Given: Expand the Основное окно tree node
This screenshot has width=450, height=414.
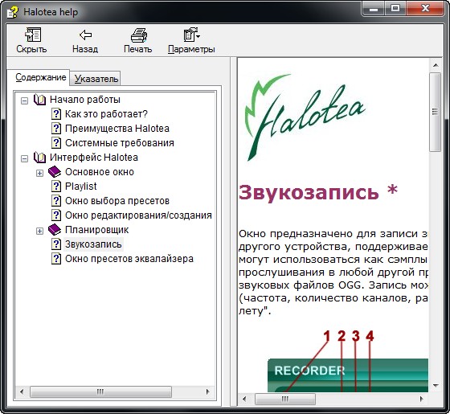Looking at the screenshot, I should (39, 173).
